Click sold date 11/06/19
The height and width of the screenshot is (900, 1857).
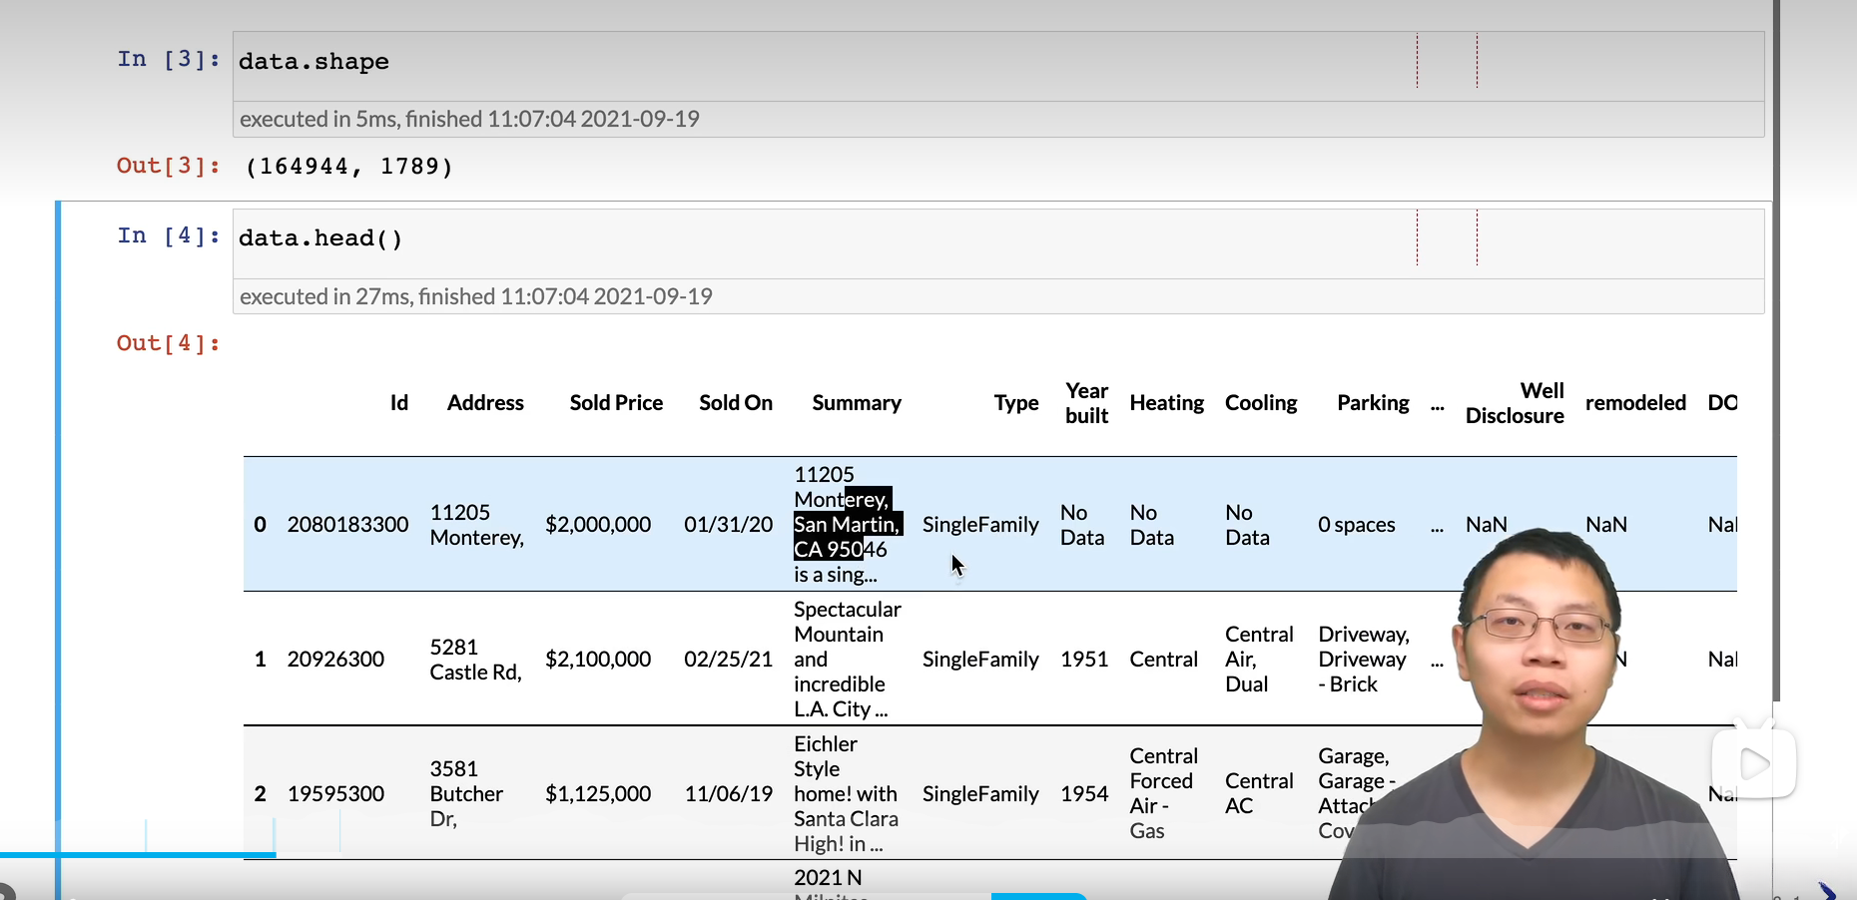(728, 794)
